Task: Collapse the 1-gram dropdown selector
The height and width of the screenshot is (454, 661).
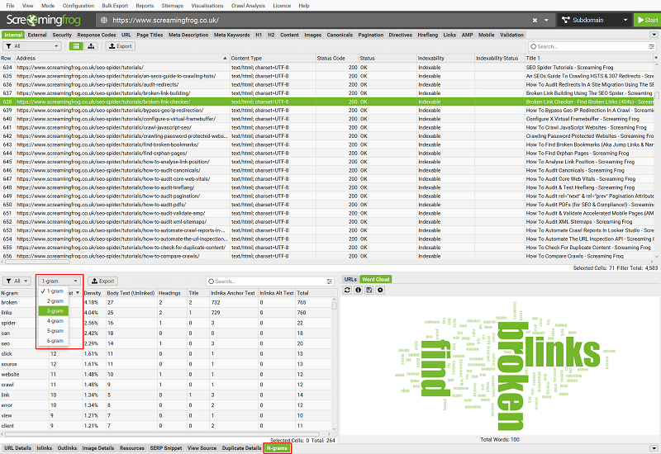Action: point(59,281)
